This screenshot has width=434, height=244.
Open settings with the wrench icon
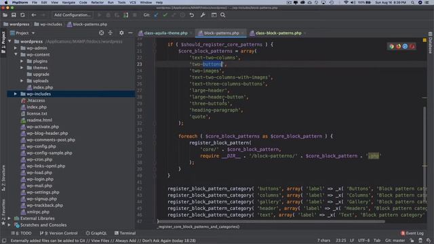[x=203, y=15]
